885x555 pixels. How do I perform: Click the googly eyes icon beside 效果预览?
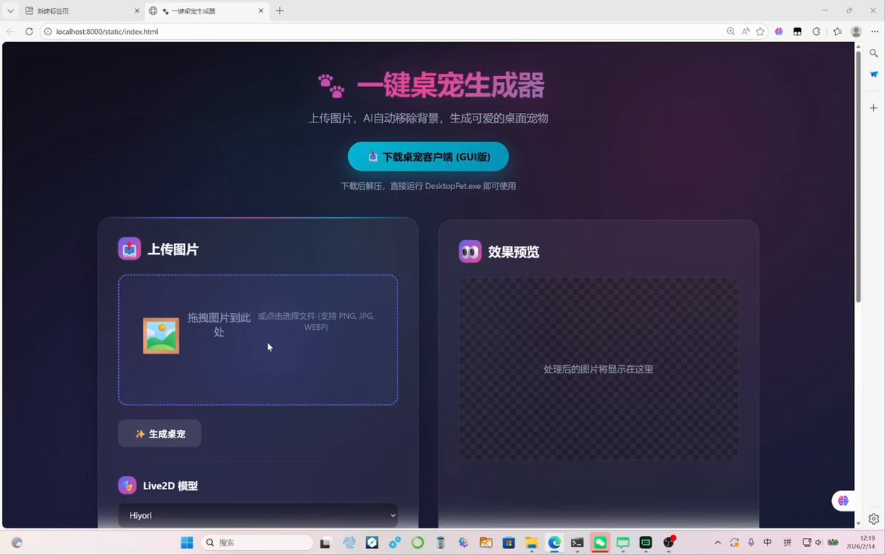470,252
